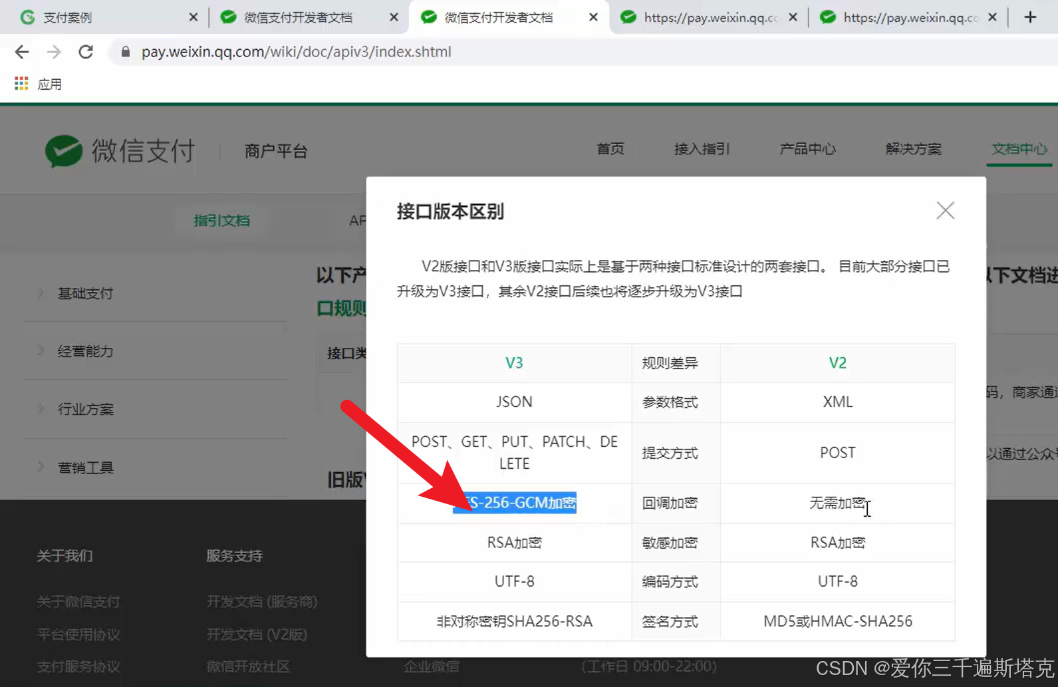Click the browser back arrow
The height and width of the screenshot is (687, 1058).
[22, 52]
